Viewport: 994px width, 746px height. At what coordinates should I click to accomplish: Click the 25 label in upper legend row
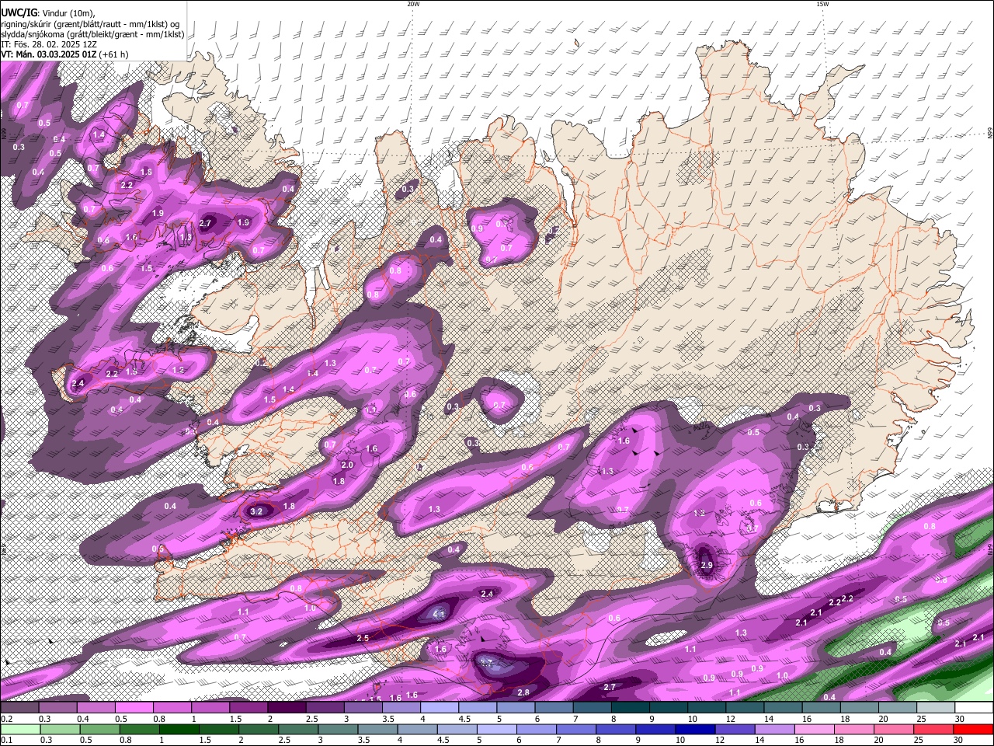point(921,719)
